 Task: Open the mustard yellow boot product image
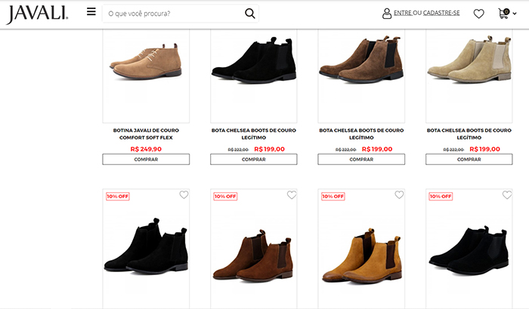[360, 252]
